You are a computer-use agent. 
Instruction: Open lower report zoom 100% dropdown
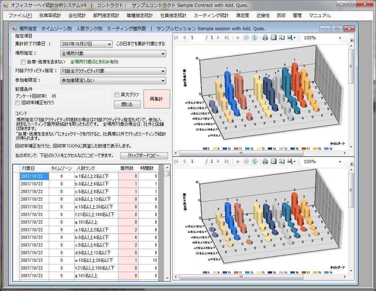tap(340, 162)
